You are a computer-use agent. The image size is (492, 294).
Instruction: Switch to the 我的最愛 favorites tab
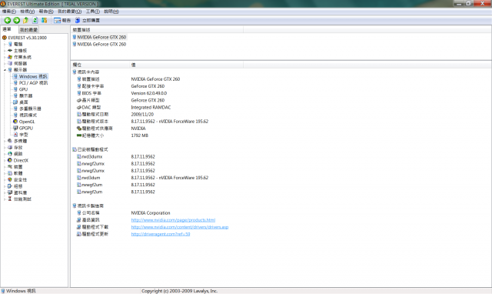tap(28, 30)
